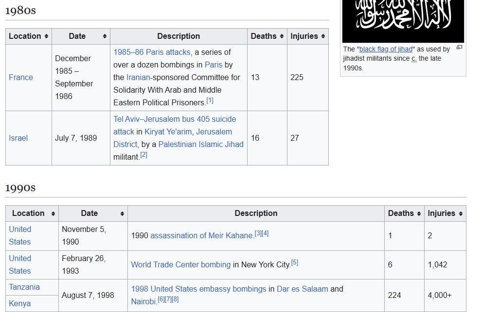Open the Kenya link
482x312 pixels.
[x=19, y=303]
